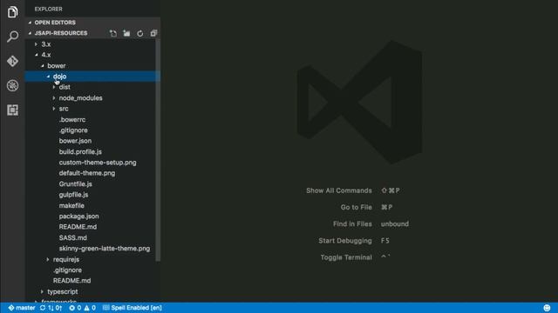Click the EXPLORER panel title
This screenshot has height=313, width=558.
(x=49, y=9)
